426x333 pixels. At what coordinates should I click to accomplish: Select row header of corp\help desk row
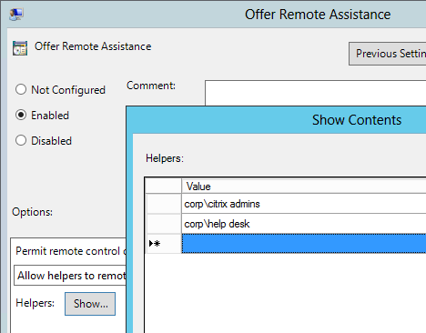tap(164, 224)
